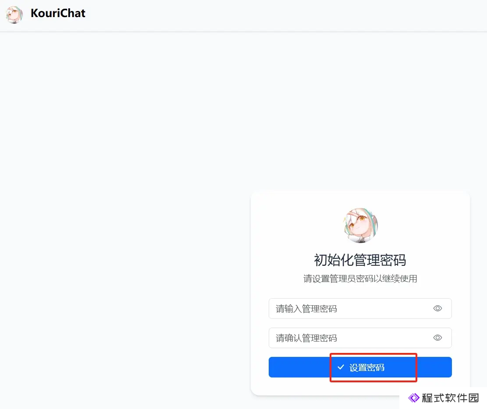Click the checkmark icon beside 设置密码
The width and height of the screenshot is (487, 409).
[x=341, y=367]
